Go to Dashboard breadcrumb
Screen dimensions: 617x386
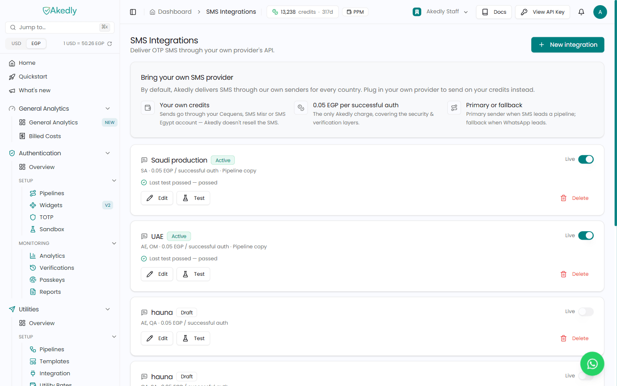click(171, 12)
